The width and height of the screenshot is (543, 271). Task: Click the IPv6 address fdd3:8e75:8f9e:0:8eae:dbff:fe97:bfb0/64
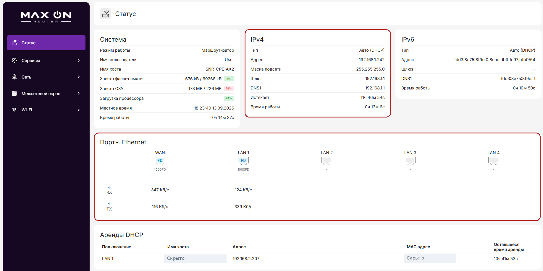pos(494,60)
